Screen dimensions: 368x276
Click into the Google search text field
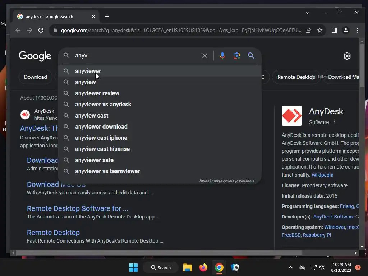point(136,56)
